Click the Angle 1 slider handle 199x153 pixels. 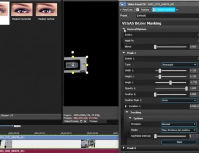pyautogui.click(x=171, y=83)
